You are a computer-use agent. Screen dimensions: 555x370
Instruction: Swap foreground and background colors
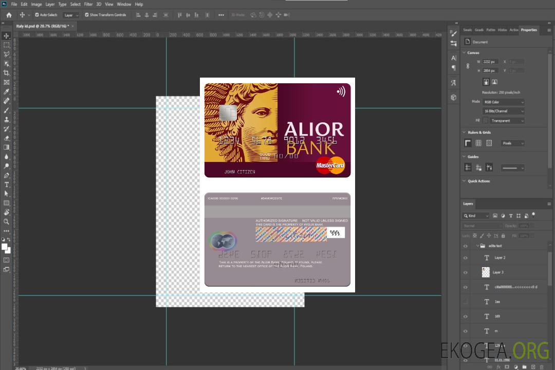pyautogui.click(x=9, y=239)
